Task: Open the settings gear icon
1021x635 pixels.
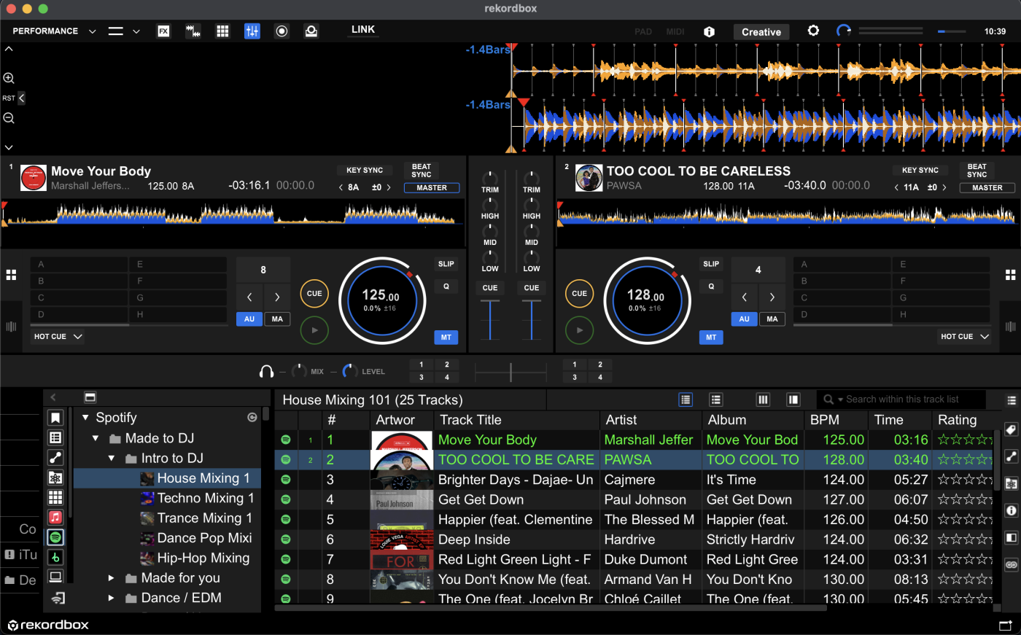Action: coord(813,31)
